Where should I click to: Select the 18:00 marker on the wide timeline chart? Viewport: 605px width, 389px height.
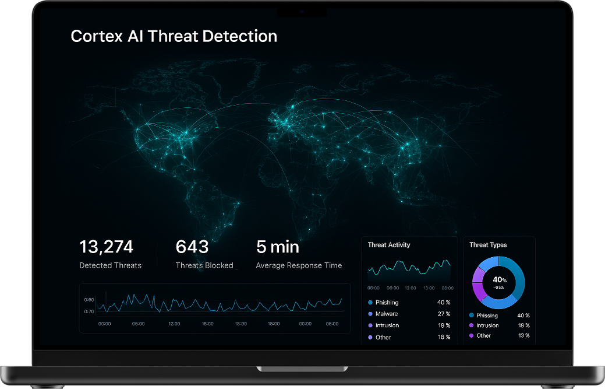tap(240, 324)
